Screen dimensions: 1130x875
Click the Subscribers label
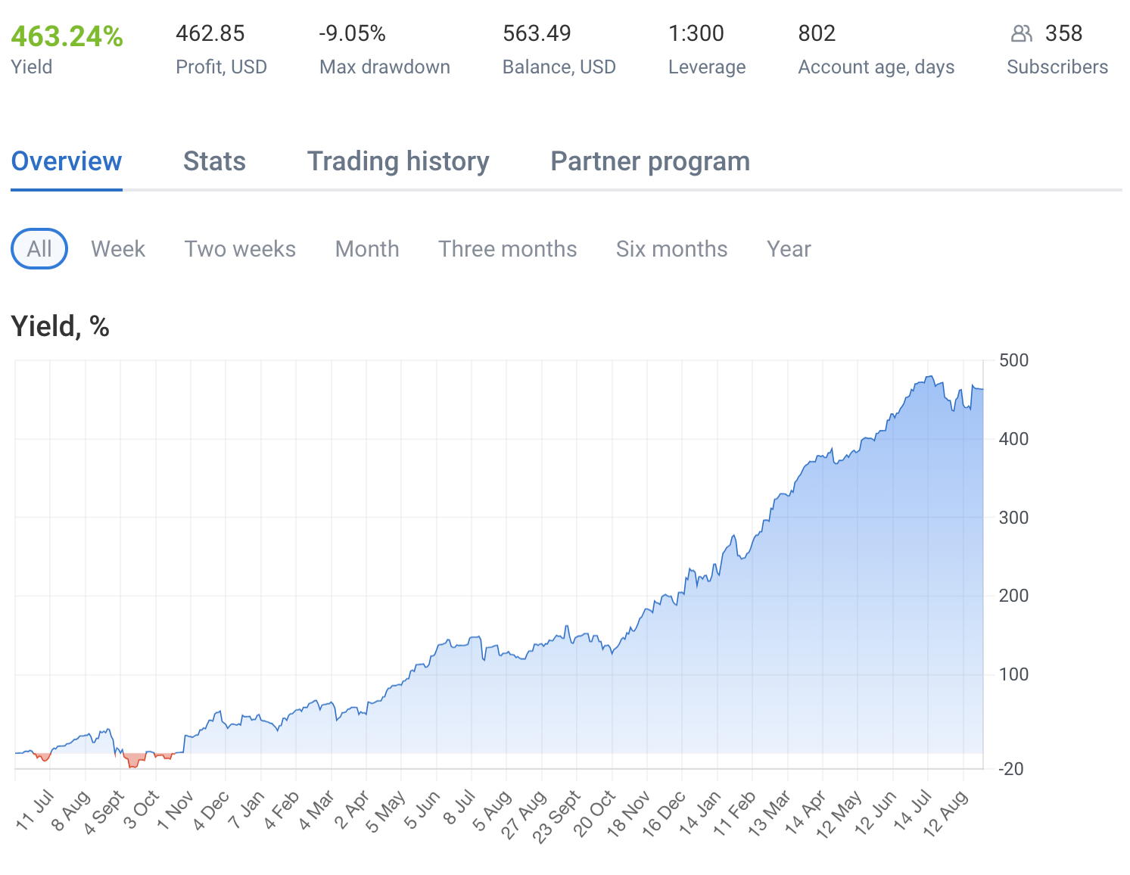tap(1057, 67)
